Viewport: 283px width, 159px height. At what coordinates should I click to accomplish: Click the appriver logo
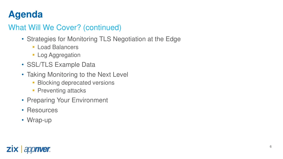pos(37,149)
